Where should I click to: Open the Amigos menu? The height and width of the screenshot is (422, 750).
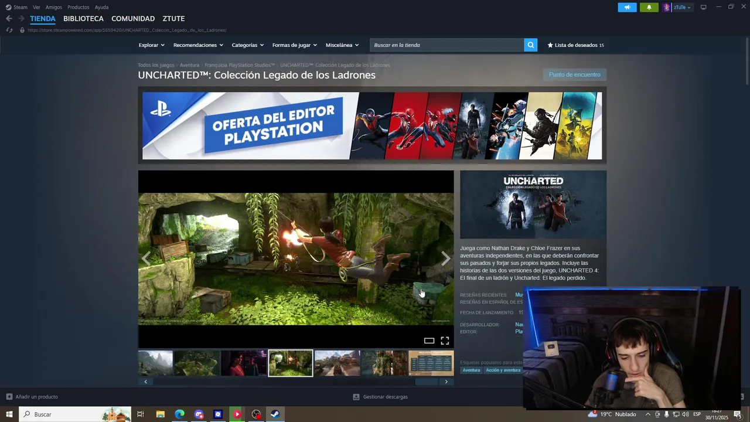[x=54, y=7]
